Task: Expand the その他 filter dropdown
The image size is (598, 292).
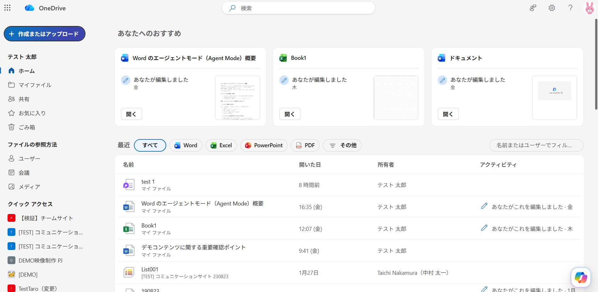Action: [x=342, y=145]
